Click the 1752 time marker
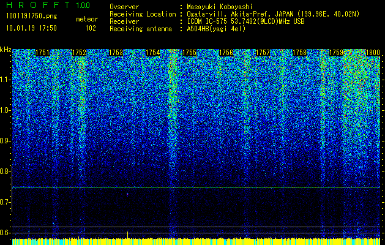Viewport: 385px width, 245px height. (79, 53)
